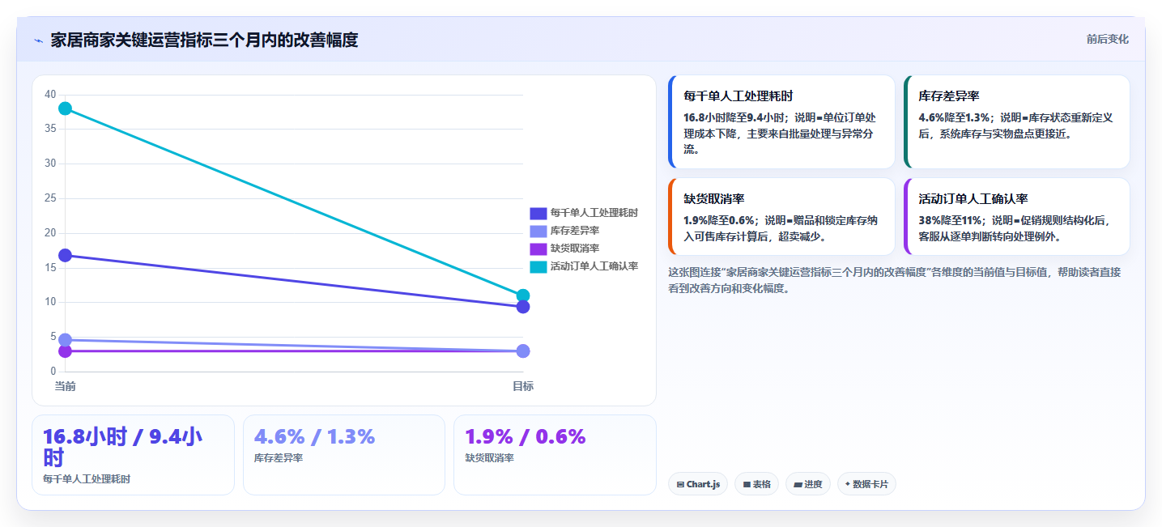The height and width of the screenshot is (527, 1162).
Task: Click the 前后变化 label in header
Action: click(1107, 40)
